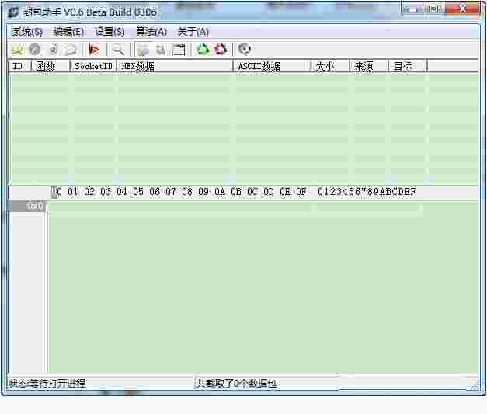Click the list window toolbar icon

pyautogui.click(x=179, y=50)
